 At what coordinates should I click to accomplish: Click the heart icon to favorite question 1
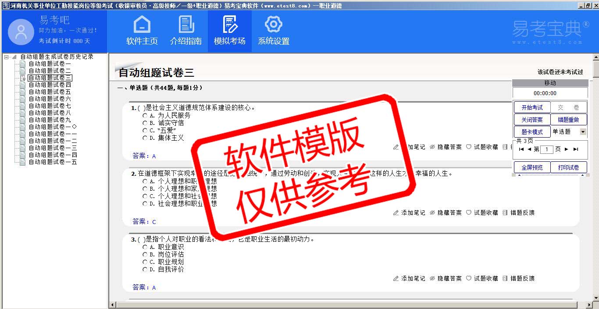[x=469, y=147]
